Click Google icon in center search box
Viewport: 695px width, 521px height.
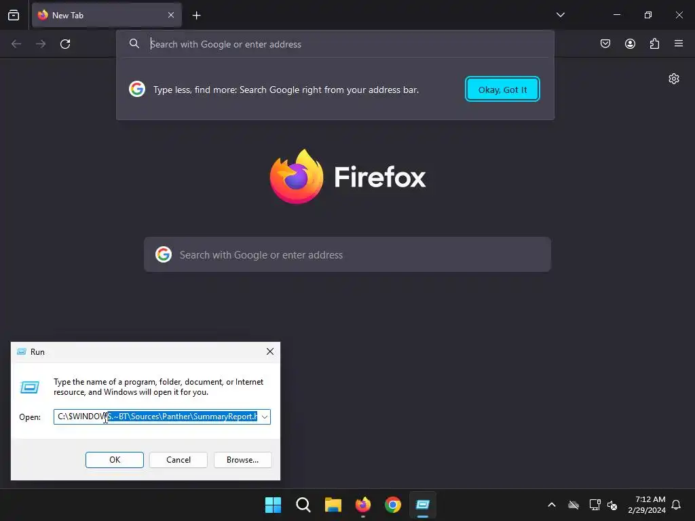164,255
